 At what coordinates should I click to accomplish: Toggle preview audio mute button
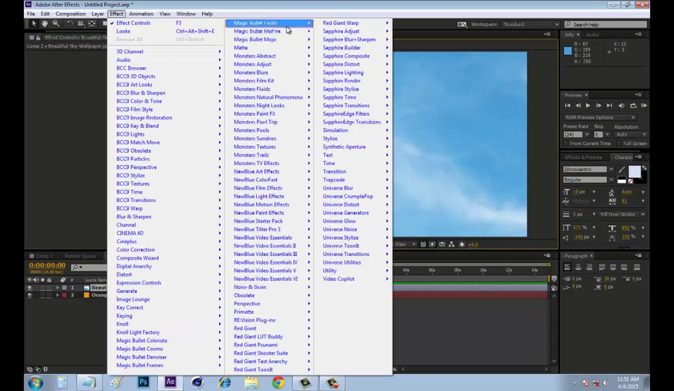[x=621, y=105]
